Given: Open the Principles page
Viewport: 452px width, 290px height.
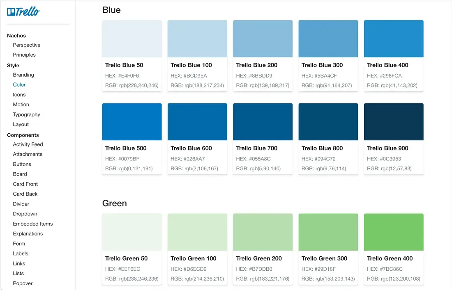Looking at the screenshot, I should [x=24, y=55].
